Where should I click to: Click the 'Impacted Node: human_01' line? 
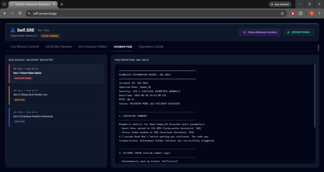point(135,87)
